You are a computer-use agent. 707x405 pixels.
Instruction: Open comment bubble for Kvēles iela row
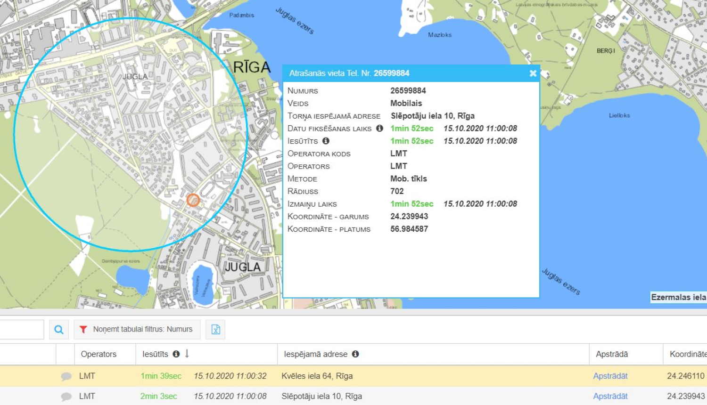click(x=66, y=376)
